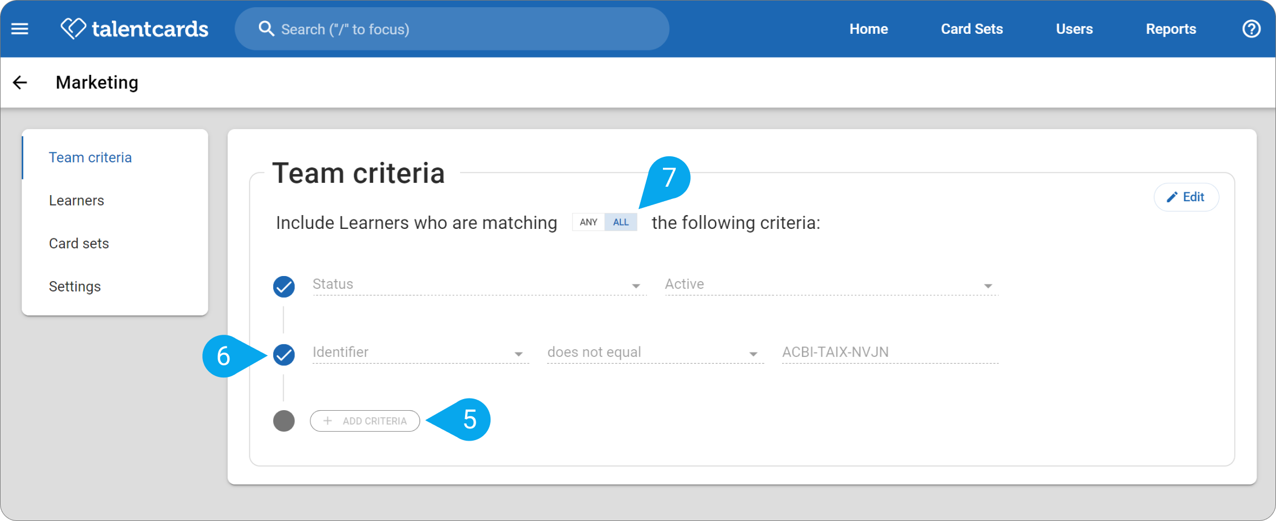The image size is (1276, 521).
Task: Go back using the arrow next to Marketing
Action: pos(20,83)
